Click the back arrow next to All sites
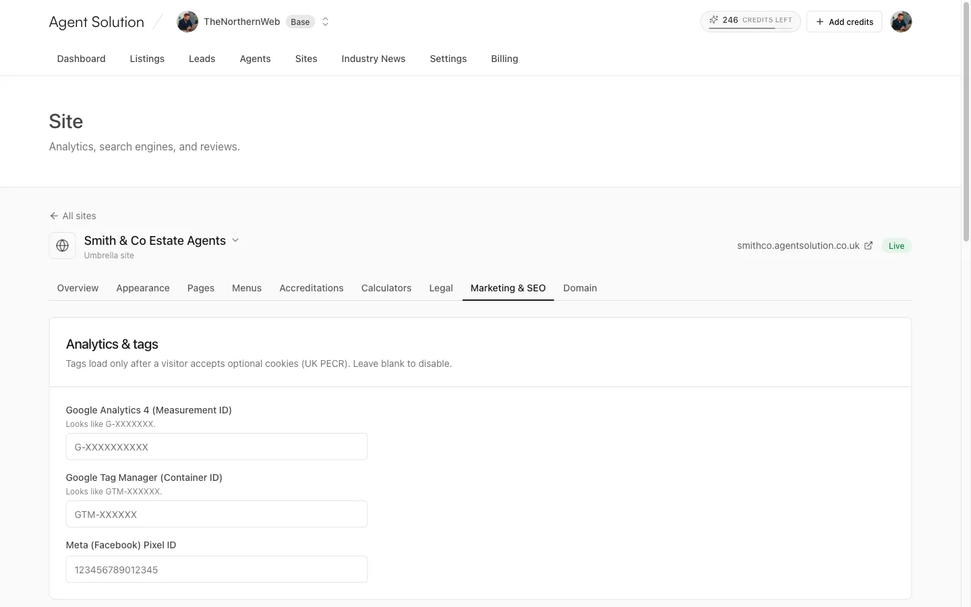 (54, 216)
